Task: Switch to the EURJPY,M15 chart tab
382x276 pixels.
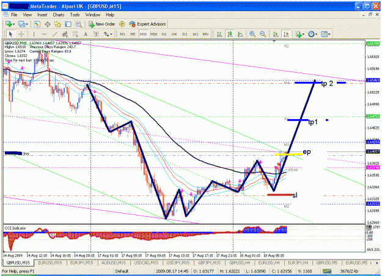Action: click(x=82, y=263)
